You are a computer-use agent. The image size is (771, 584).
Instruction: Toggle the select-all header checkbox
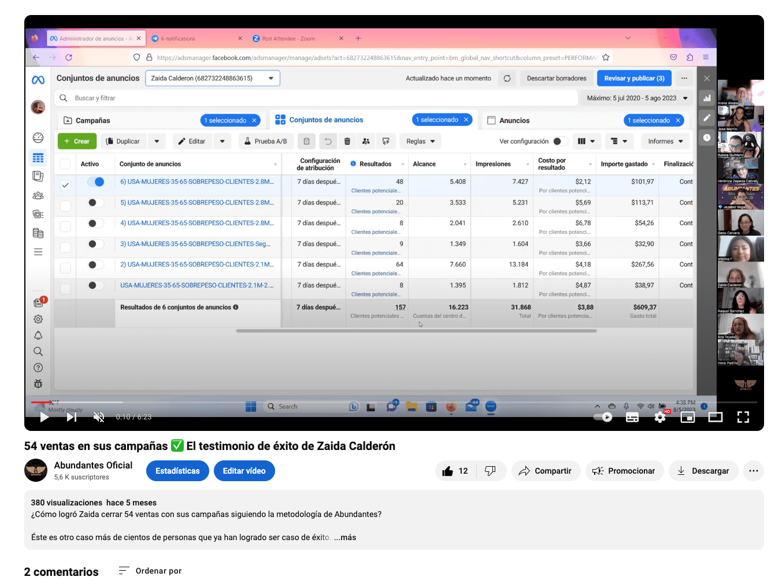65,164
